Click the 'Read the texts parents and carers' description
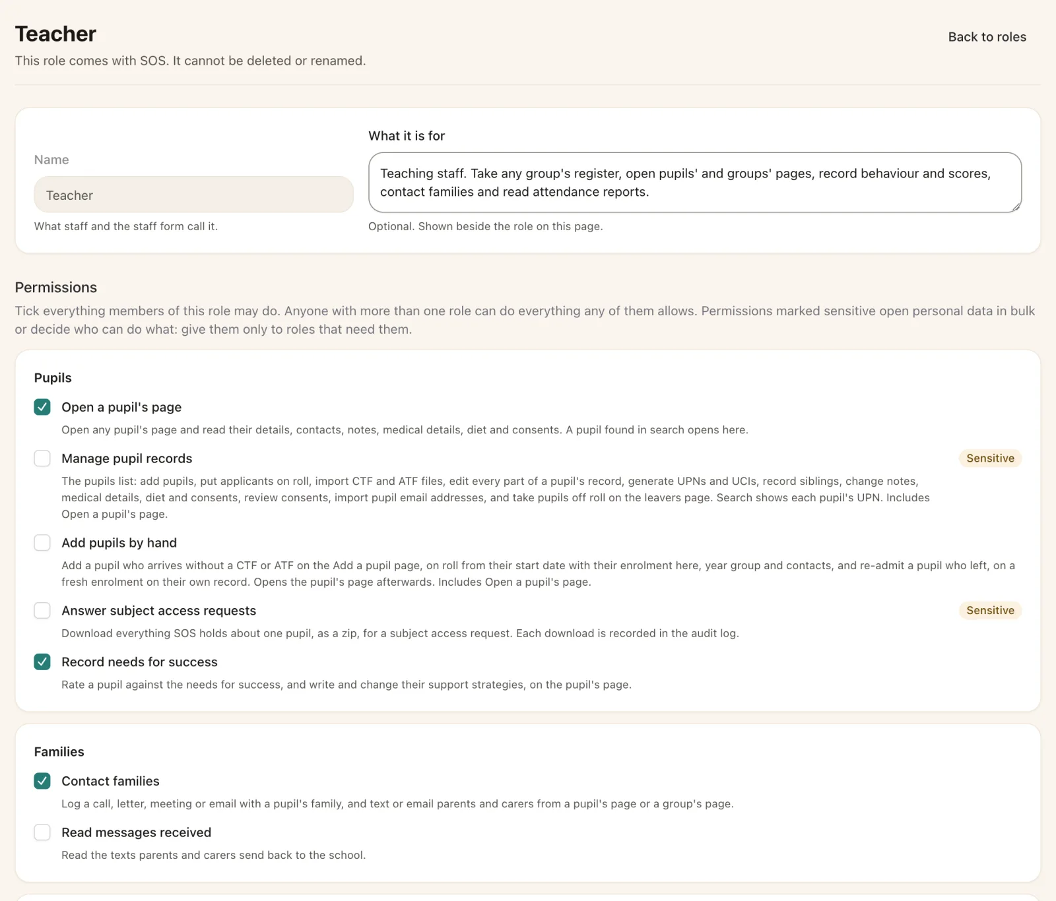The height and width of the screenshot is (901, 1056). point(213,855)
